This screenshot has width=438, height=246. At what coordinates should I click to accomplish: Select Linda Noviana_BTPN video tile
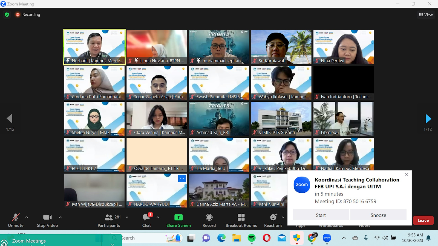157,47
